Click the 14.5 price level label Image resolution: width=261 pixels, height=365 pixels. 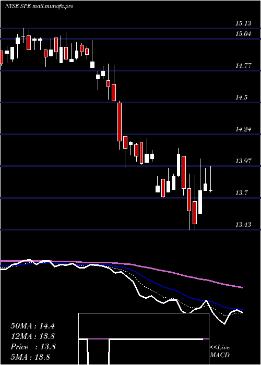[x=241, y=98]
